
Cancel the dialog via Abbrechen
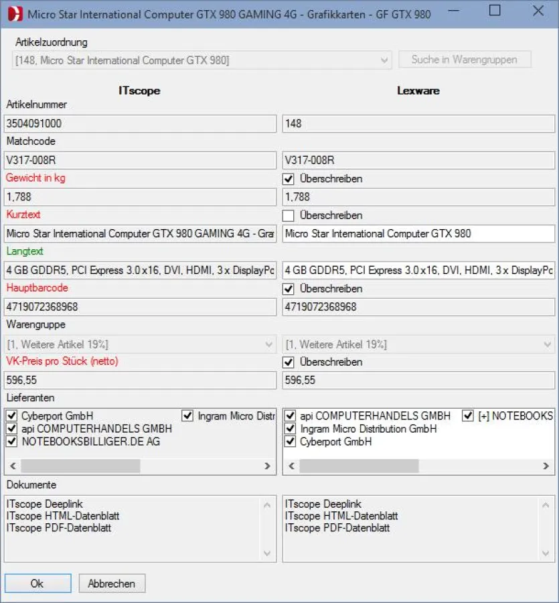tap(111, 583)
